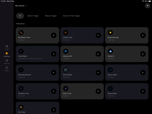This screenshot has height=114, width=152.
Task: Run the Morning Routine play button
Action: 54,73
